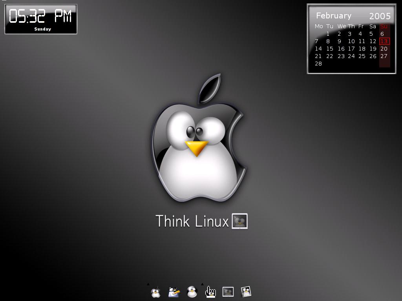The image size is (402, 301).
Task: Select date 20 in the calendar
Action: point(384,49)
